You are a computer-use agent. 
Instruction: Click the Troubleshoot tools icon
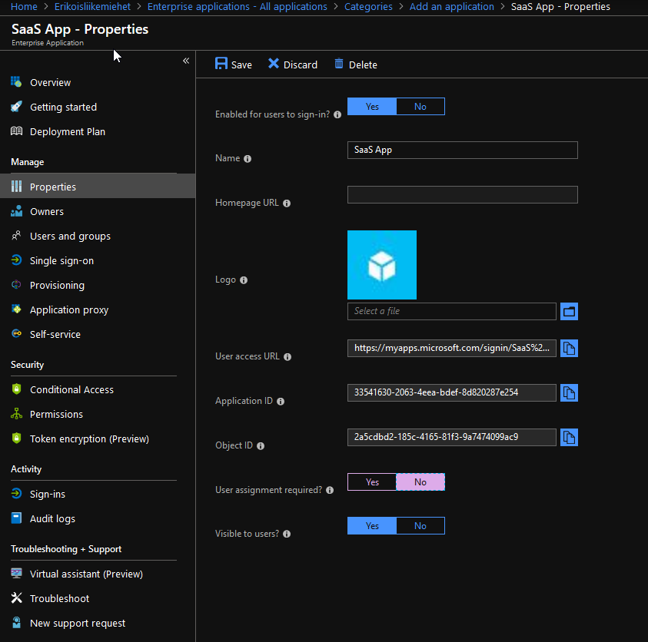(16, 597)
